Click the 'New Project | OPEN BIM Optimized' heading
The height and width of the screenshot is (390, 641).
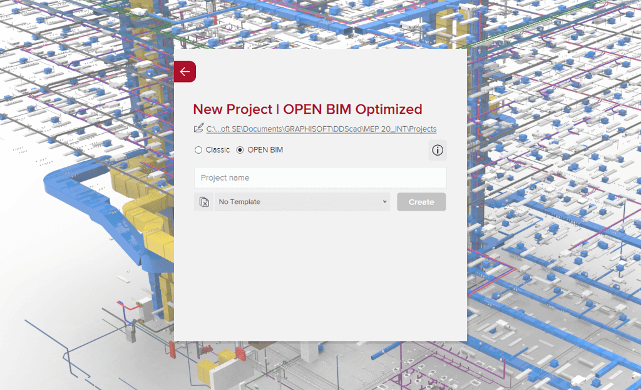[307, 109]
